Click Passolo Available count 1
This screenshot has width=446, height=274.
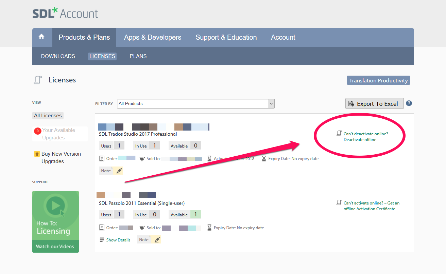coord(196,215)
